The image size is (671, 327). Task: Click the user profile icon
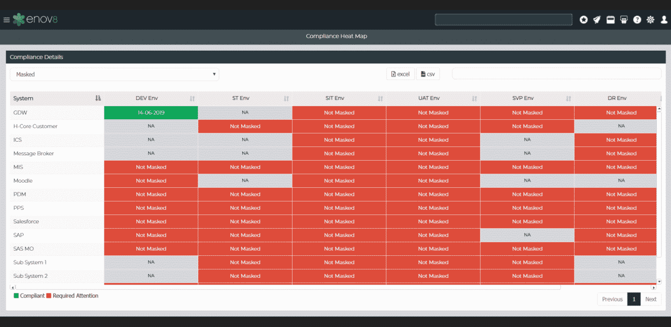664,20
